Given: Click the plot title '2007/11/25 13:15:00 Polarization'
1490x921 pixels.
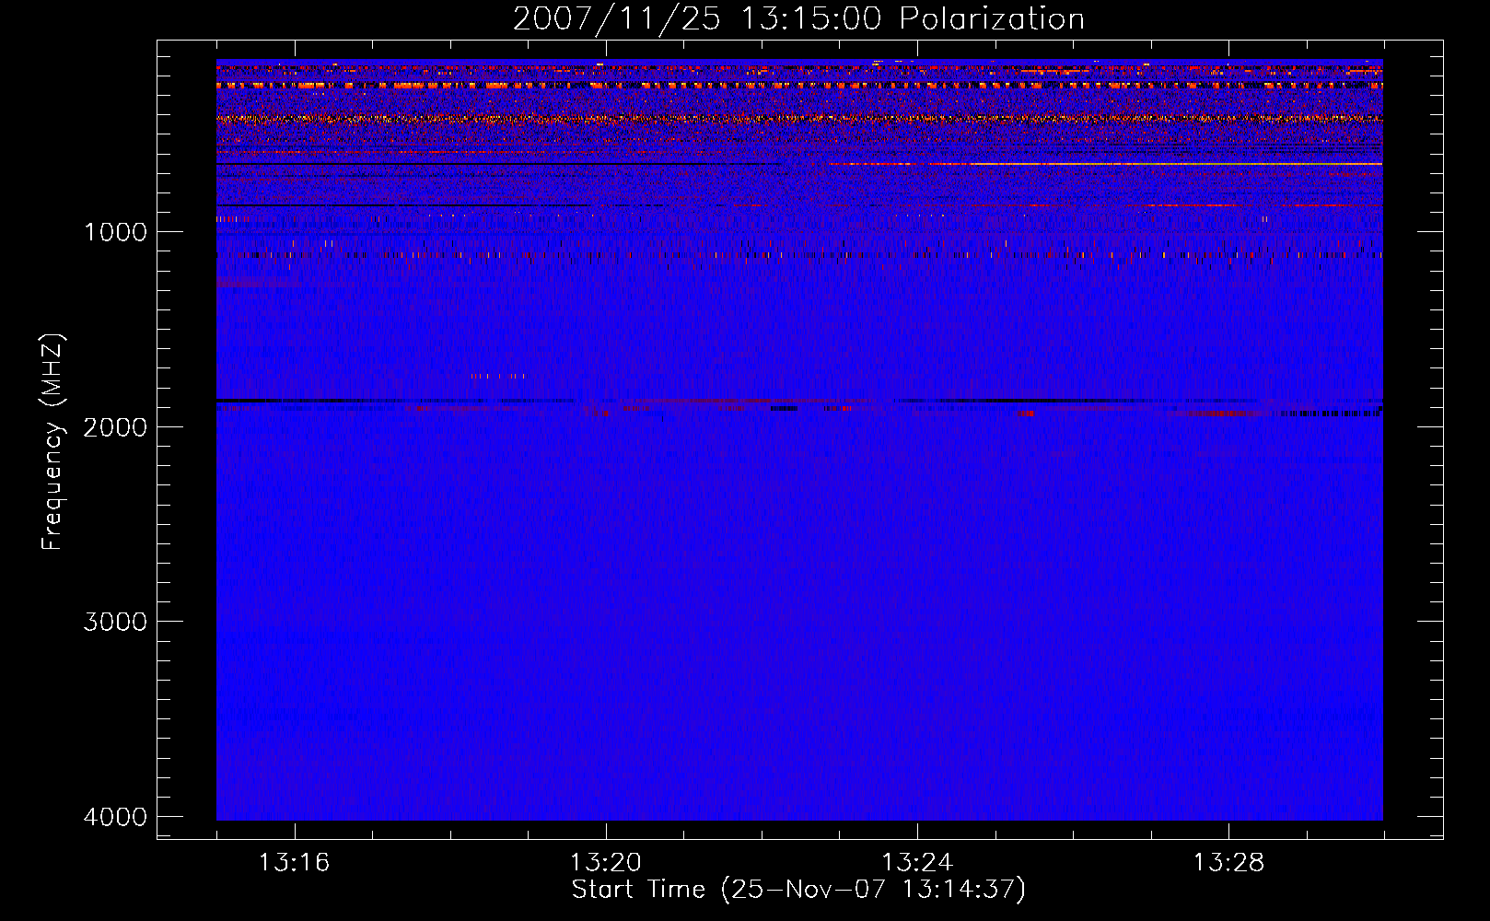Looking at the screenshot, I should [798, 19].
